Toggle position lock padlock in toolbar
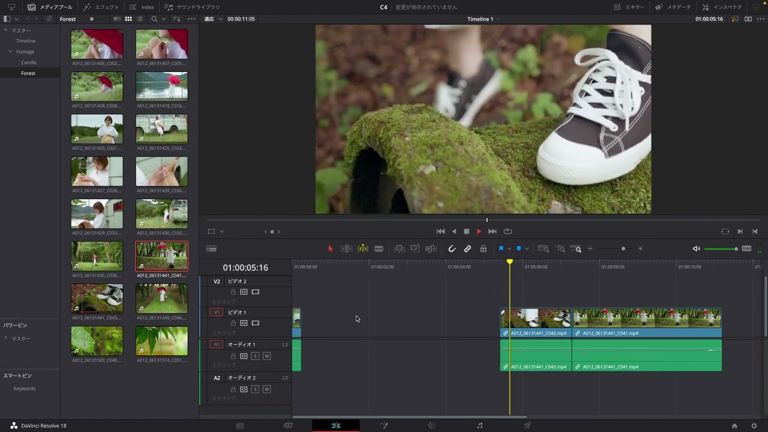768x432 pixels. click(483, 248)
